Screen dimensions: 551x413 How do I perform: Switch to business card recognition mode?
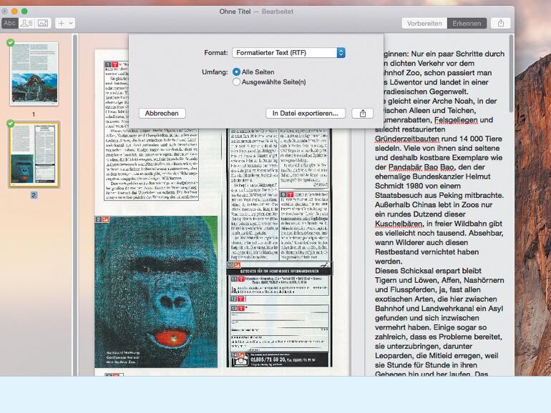click(26, 23)
